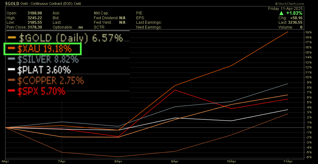
Task: Click the $PLAT 3.60% legend entry
Action: [39, 70]
